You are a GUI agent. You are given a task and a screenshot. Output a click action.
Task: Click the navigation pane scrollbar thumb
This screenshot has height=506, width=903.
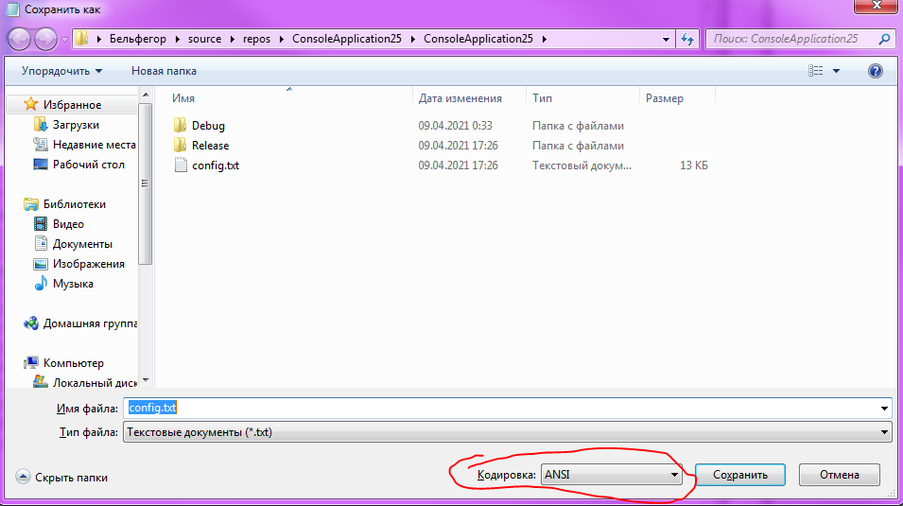[146, 183]
